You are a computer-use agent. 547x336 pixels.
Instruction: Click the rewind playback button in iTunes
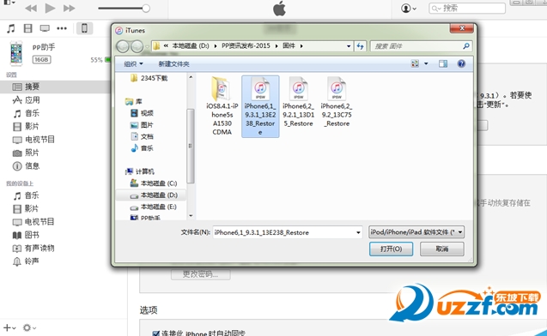[x=31, y=8]
